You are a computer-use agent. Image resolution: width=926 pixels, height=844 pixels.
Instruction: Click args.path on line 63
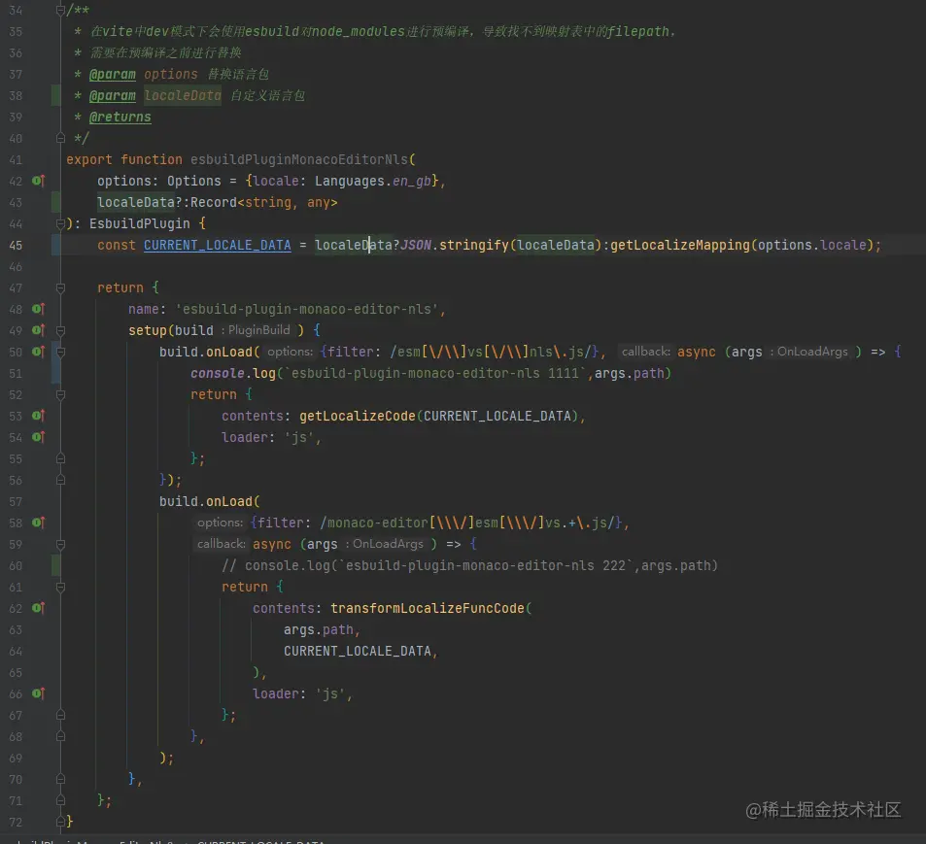click(x=319, y=629)
